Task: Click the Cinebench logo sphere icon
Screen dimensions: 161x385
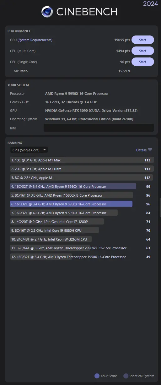Action: pyautogui.click(x=47, y=12)
